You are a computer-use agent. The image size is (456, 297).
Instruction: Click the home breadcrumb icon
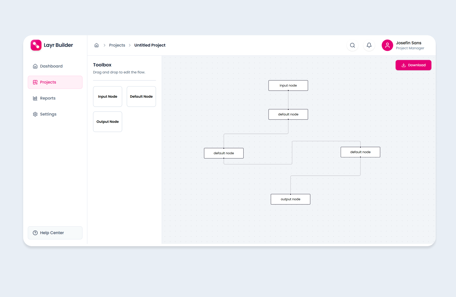[96, 45]
